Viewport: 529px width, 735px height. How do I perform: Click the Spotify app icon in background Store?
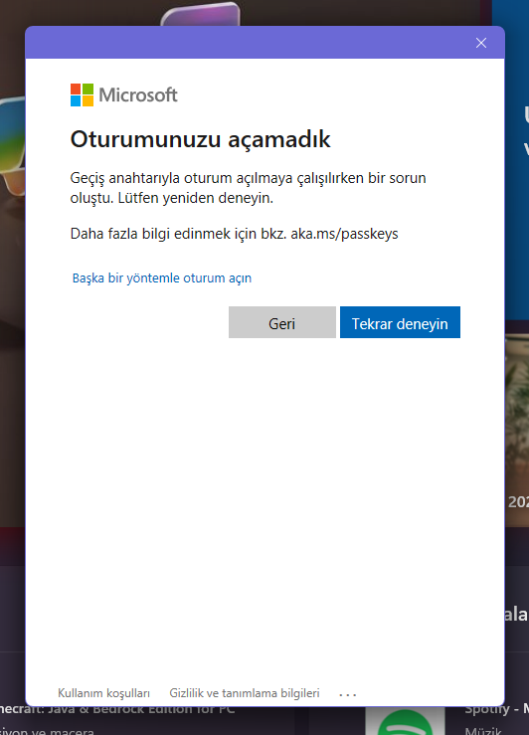[405, 721]
